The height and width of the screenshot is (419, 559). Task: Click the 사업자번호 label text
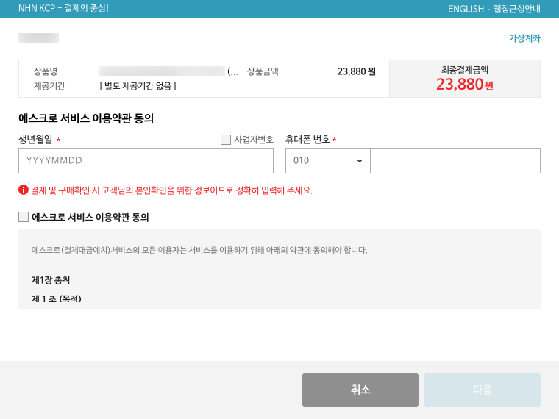click(x=254, y=140)
